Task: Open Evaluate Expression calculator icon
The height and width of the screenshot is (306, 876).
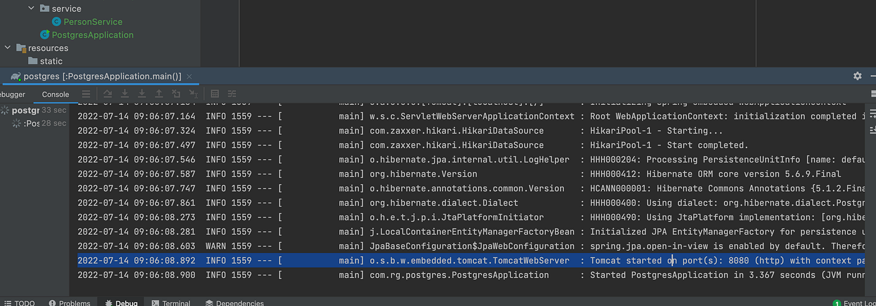Action: [215, 94]
